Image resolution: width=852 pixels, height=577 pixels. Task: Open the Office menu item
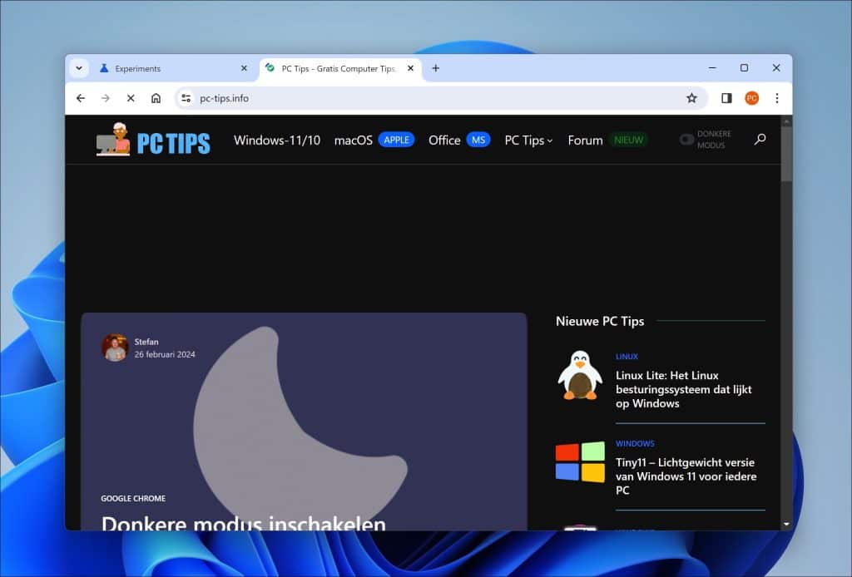coord(444,140)
